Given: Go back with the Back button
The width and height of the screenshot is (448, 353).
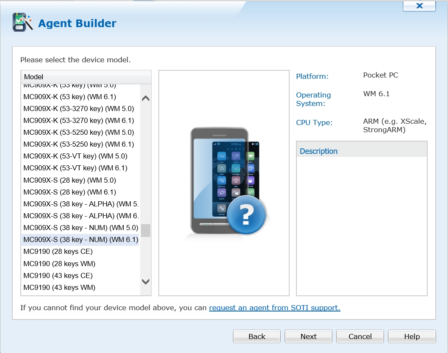Looking at the screenshot, I should [x=257, y=336].
